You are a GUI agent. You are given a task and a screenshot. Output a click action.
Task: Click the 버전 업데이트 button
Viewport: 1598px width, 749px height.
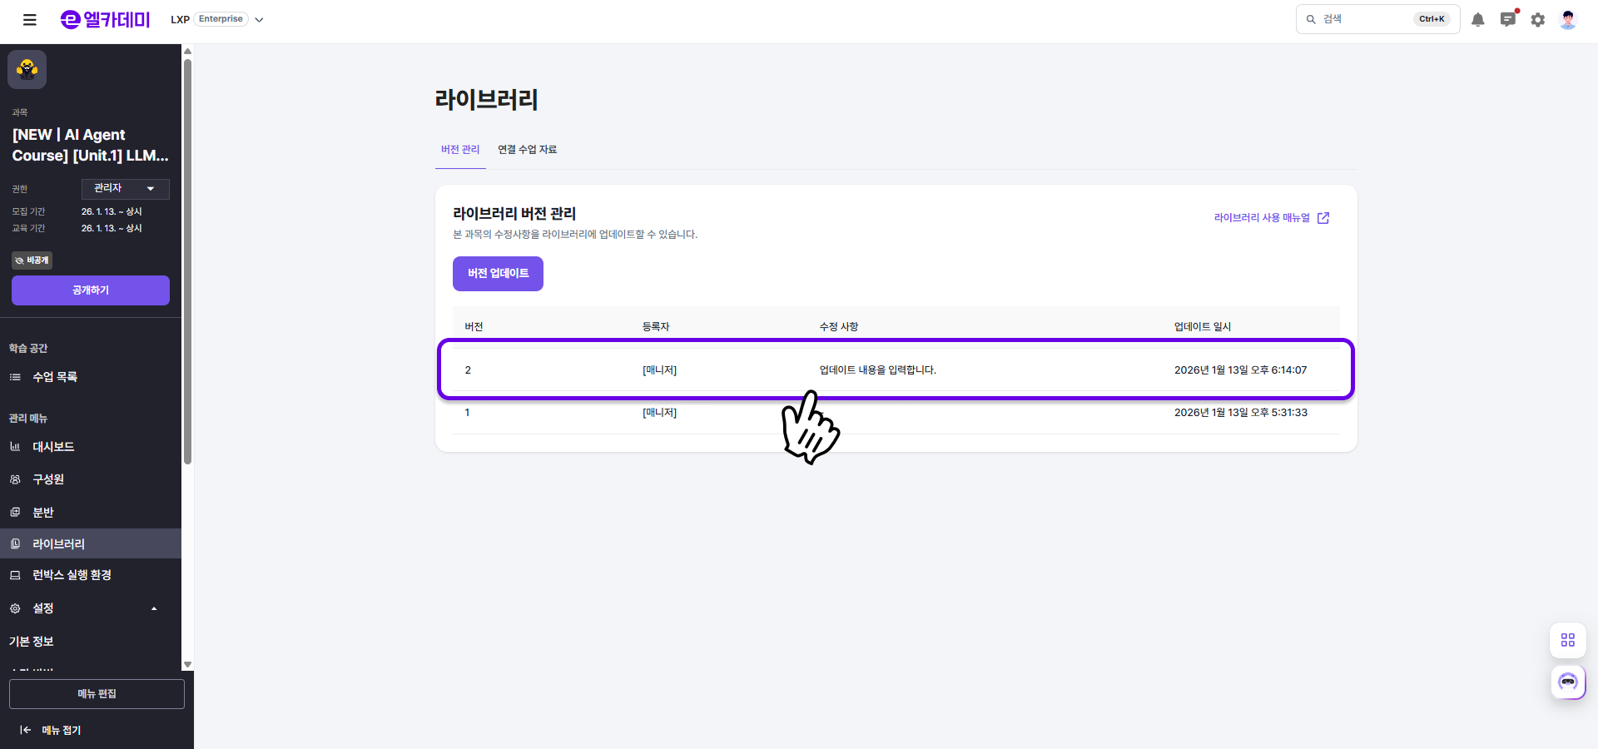click(x=498, y=274)
